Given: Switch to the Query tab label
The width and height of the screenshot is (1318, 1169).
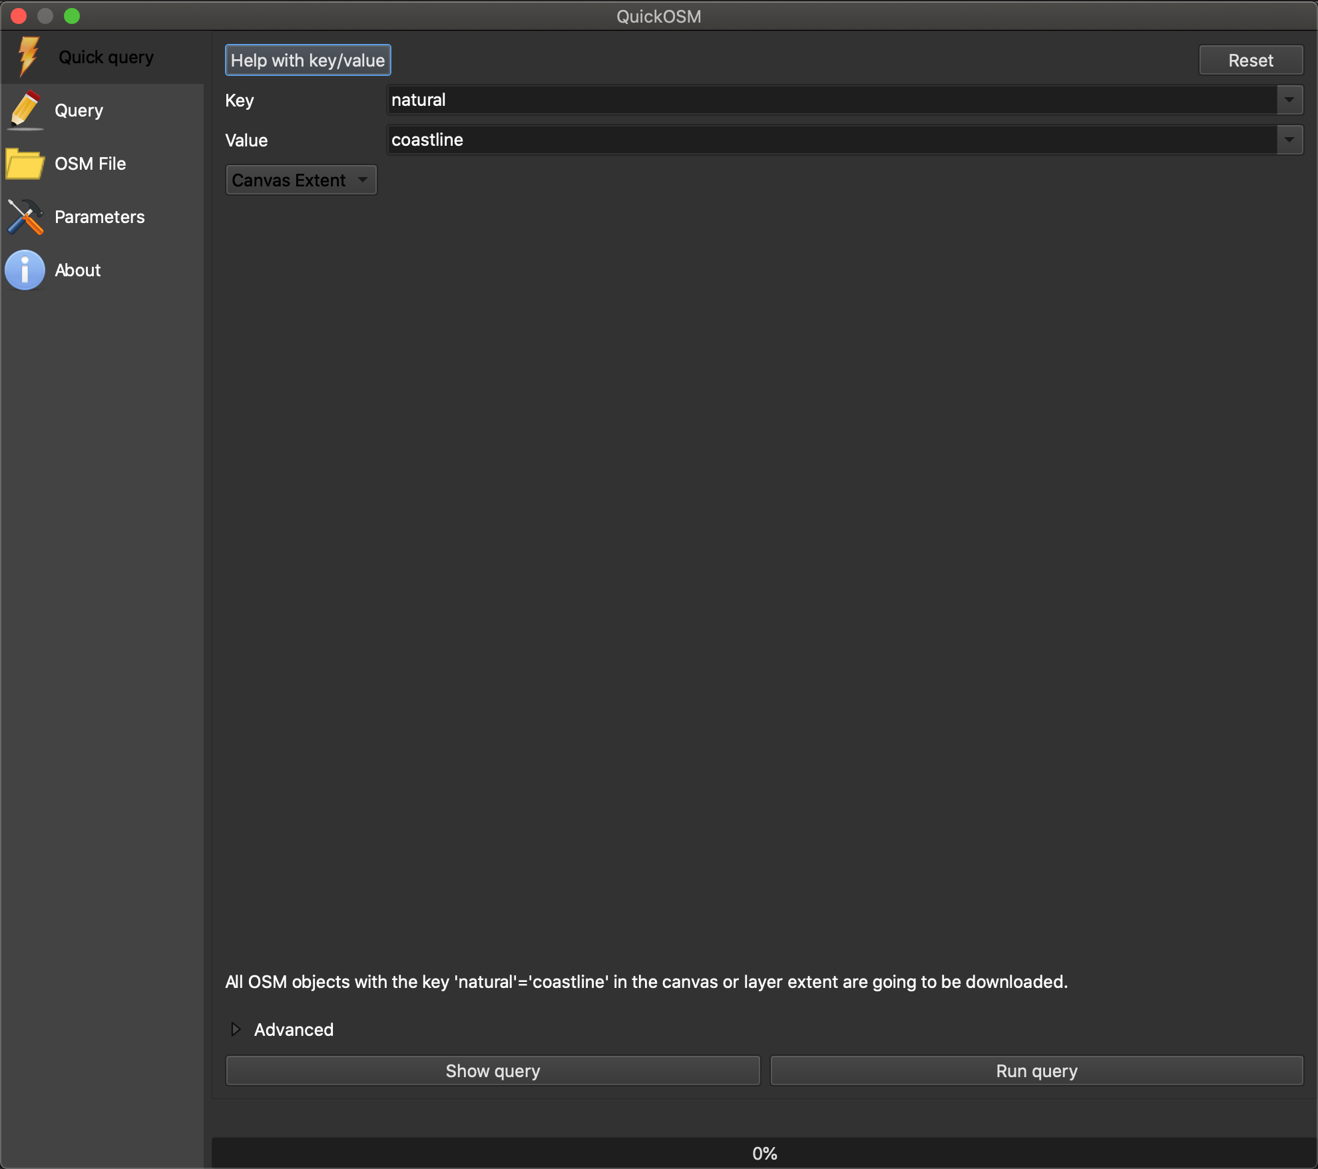Looking at the screenshot, I should [79, 111].
